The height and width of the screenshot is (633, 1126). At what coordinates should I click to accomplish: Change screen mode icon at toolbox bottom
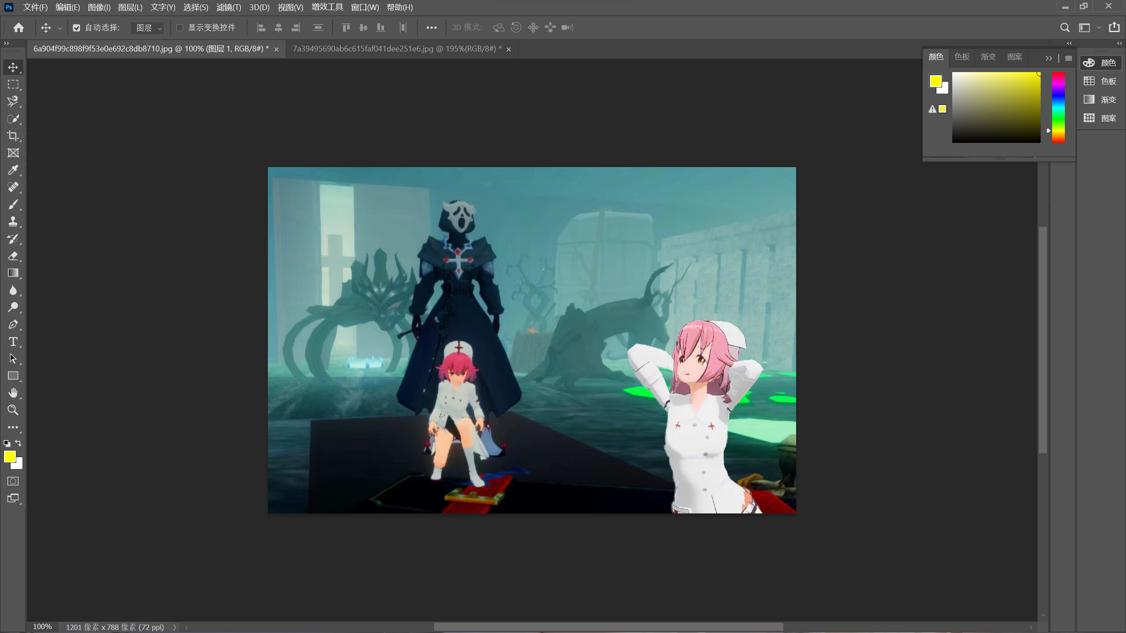pos(13,498)
